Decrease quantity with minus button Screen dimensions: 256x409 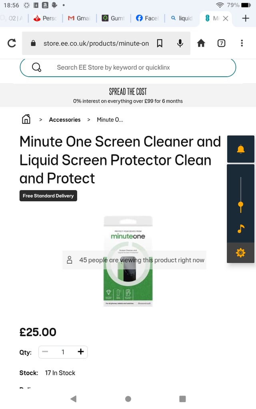[x=45, y=351]
